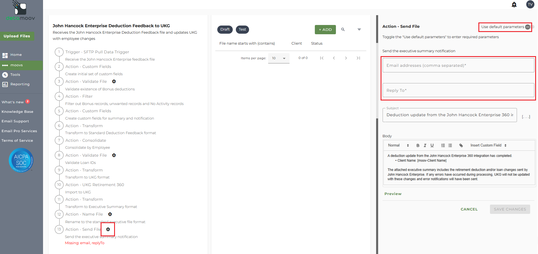Viewport: 538px width, 254px height.
Task: Open notifications bell
Action: point(514,4)
